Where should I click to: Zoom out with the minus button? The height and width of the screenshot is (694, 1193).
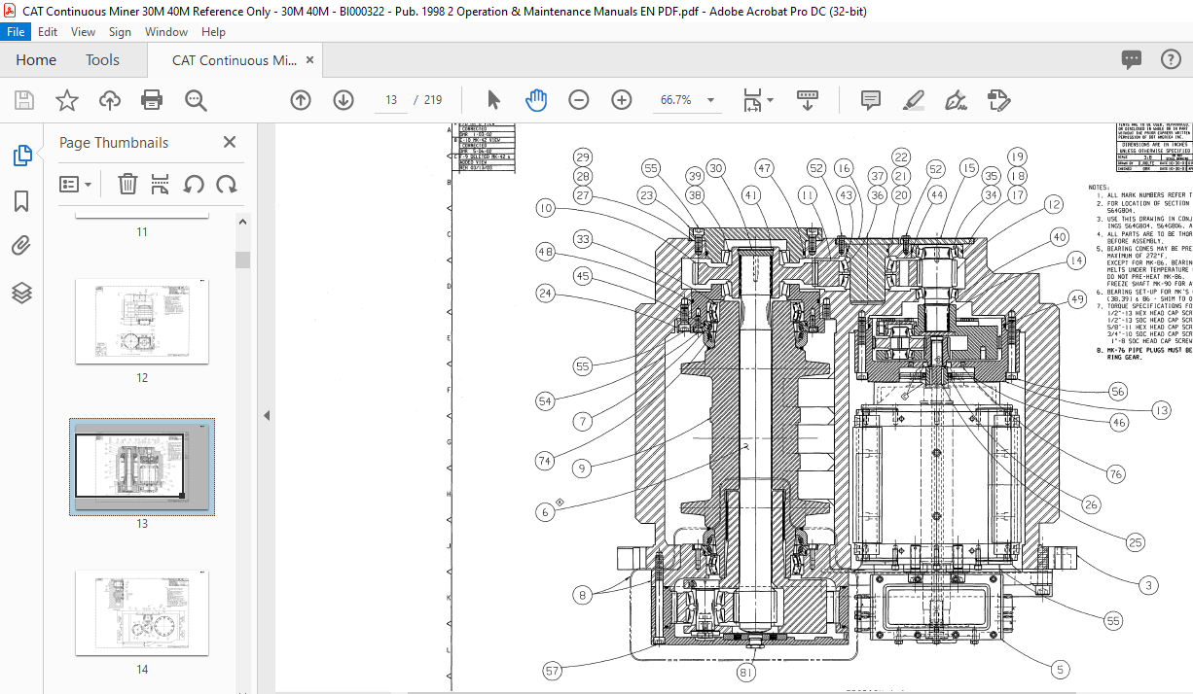[579, 100]
